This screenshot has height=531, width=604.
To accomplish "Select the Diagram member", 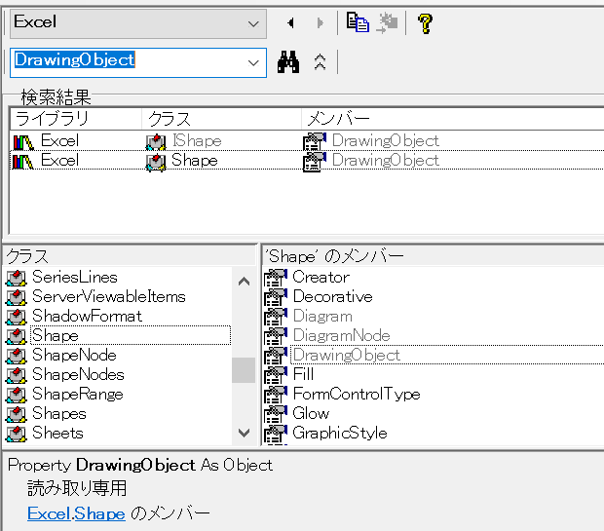I will (322, 317).
